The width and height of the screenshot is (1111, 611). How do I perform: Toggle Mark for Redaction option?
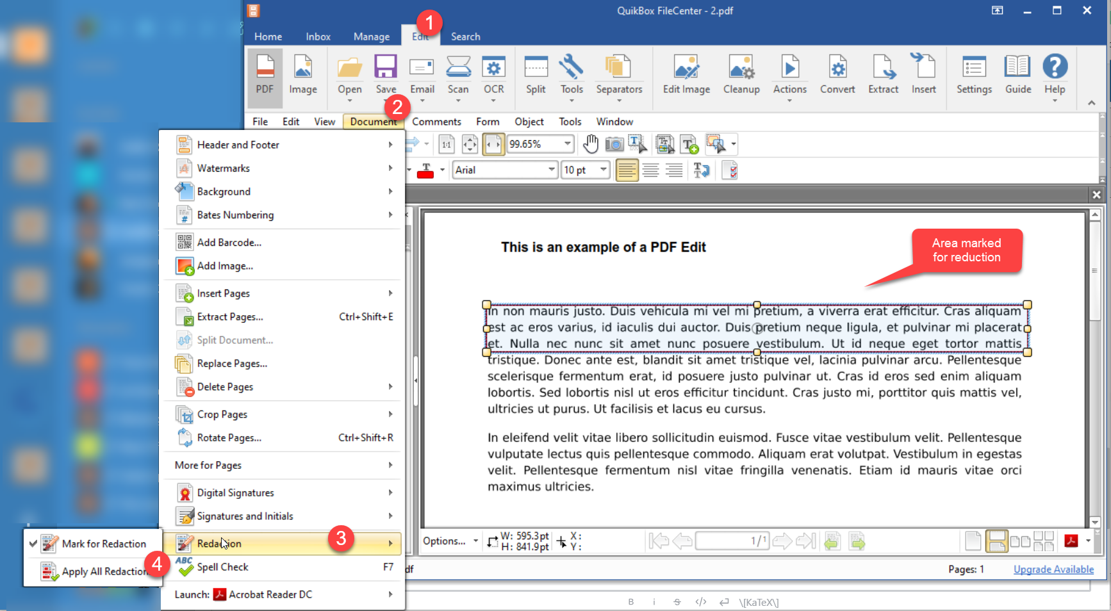click(x=104, y=544)
